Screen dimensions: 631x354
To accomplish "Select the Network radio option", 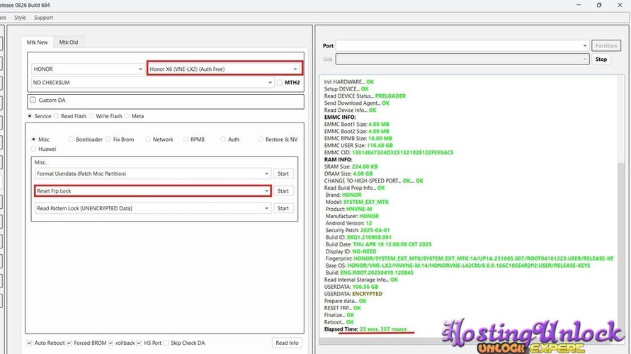I will click(148, 139).
